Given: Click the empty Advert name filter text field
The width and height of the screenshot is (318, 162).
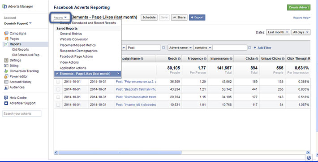Looking at the screenshot, I should click(230, 48).
